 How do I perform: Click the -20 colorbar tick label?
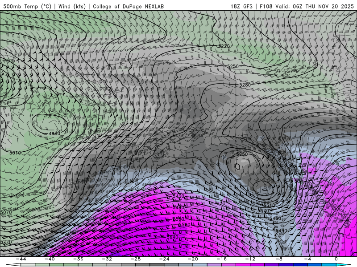(x=193, y=259)
